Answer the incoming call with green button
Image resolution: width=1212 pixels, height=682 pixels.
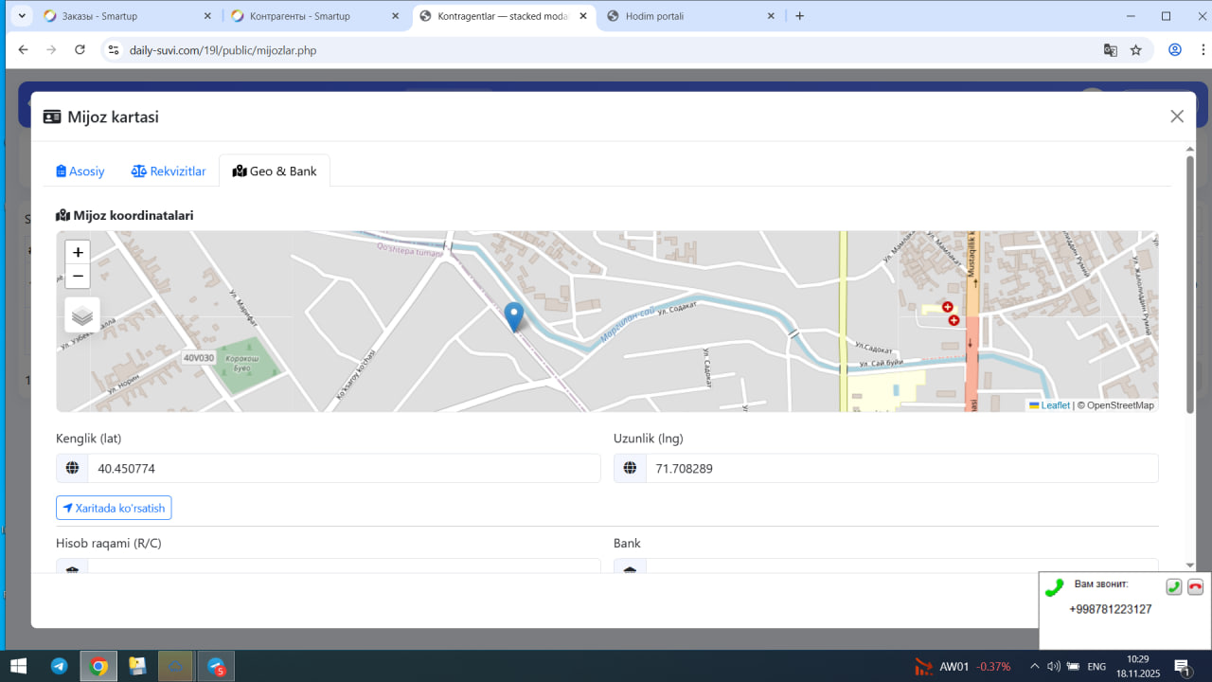pos(1173,586)
